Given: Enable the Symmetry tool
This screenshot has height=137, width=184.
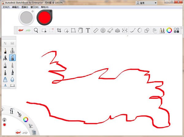Looking at the screenshot, I should tap(124, 30).
